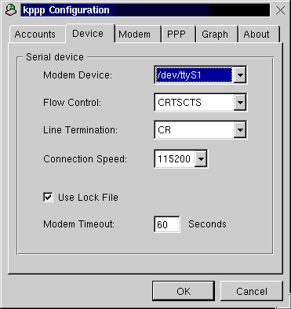
Task: Expand the Flow Control dropdown arrow
Action: pos(240,103)
